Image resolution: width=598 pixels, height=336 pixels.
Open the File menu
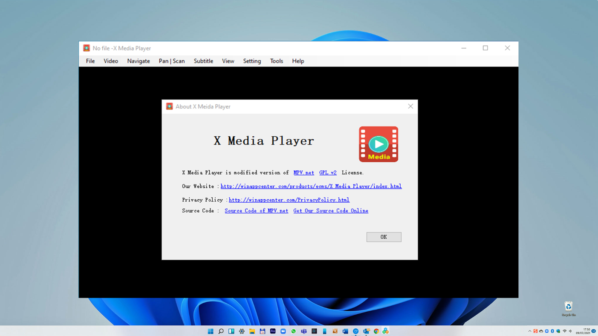(x=90, y=61)
